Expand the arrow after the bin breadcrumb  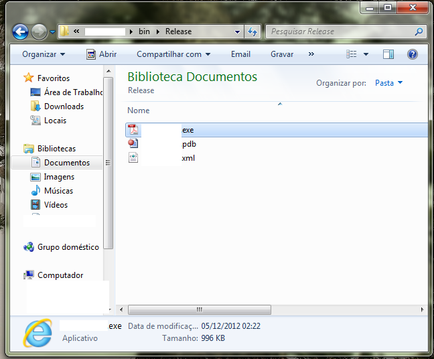pyautogui.click(x=158, y=32)
